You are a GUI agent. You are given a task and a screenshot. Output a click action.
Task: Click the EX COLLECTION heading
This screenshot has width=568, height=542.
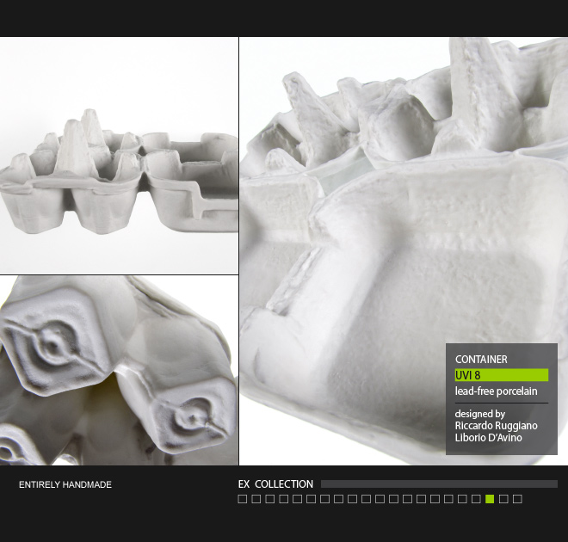pos(275,484)
